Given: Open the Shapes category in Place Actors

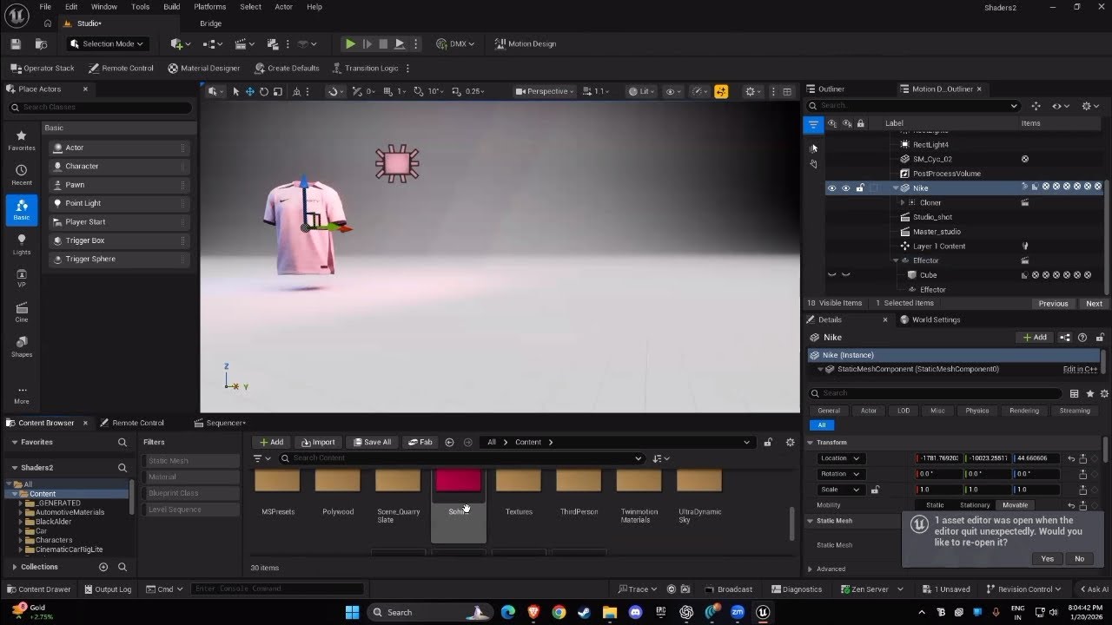Looking at the screenshot, I should [x=22, y=346].
